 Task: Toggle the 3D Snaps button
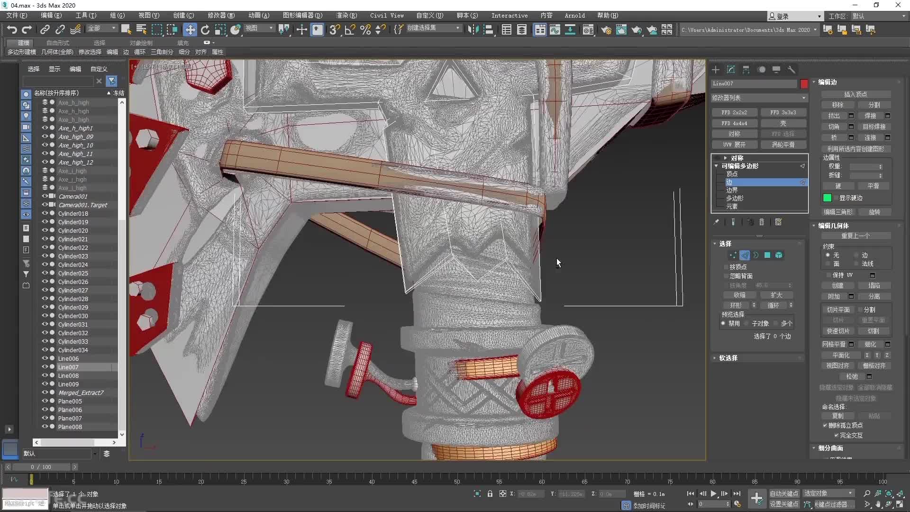pos(335,30)
